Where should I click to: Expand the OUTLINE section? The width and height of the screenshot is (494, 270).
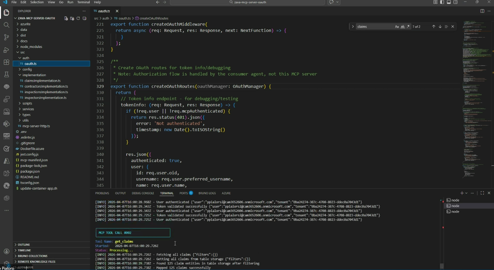(24, 245)
